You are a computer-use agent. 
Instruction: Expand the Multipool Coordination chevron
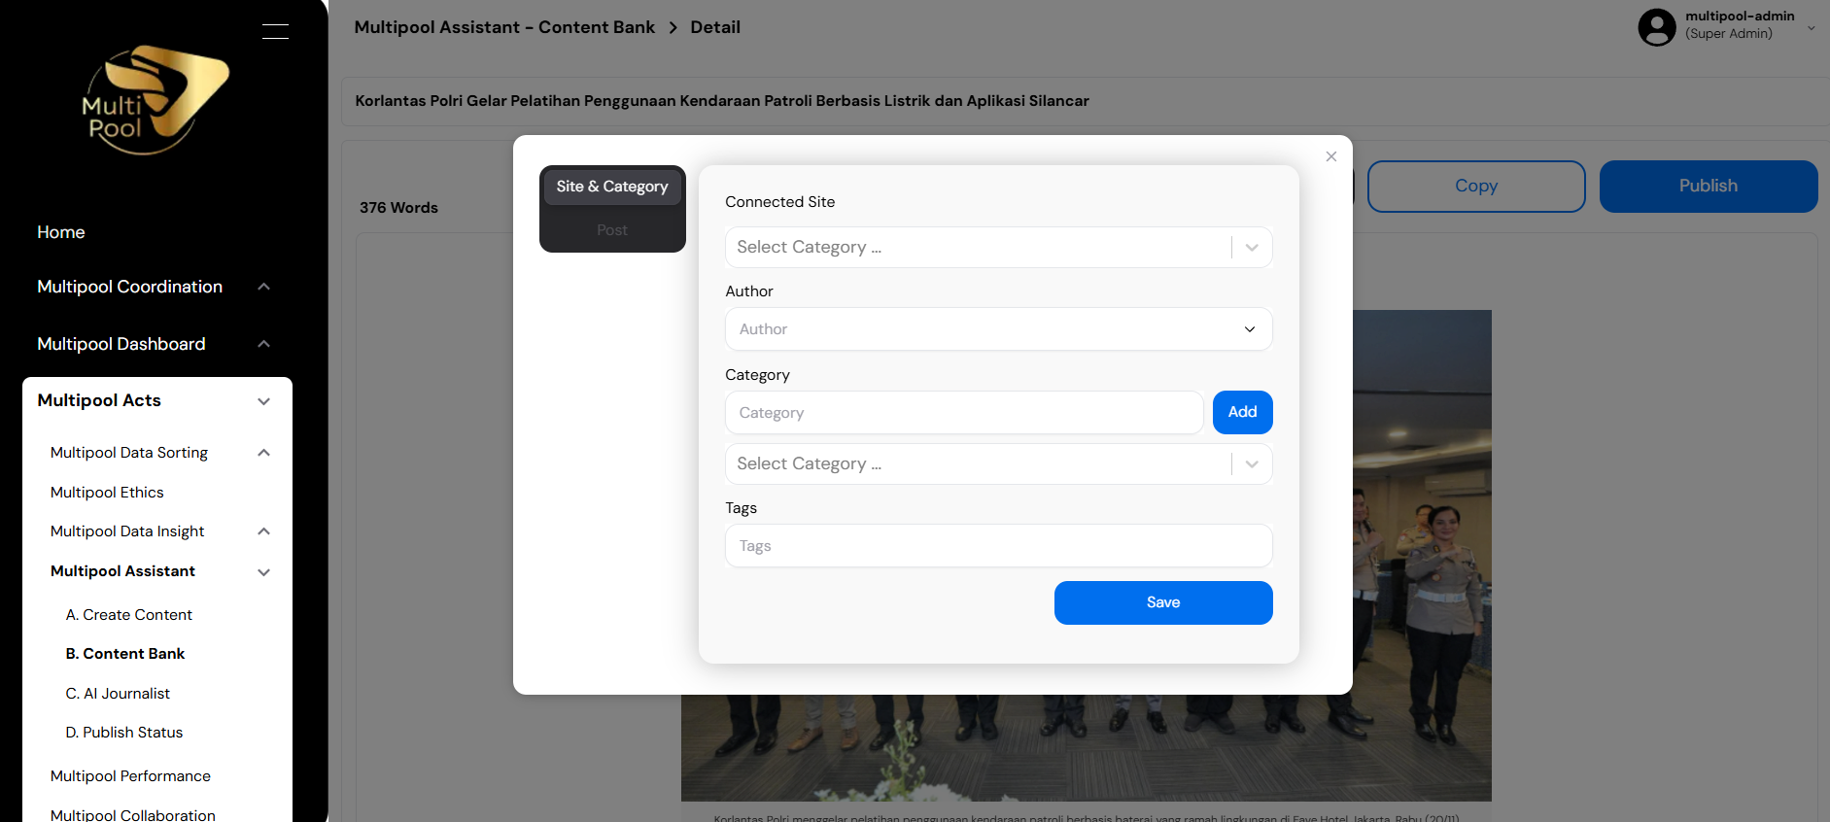click(263, 287)
